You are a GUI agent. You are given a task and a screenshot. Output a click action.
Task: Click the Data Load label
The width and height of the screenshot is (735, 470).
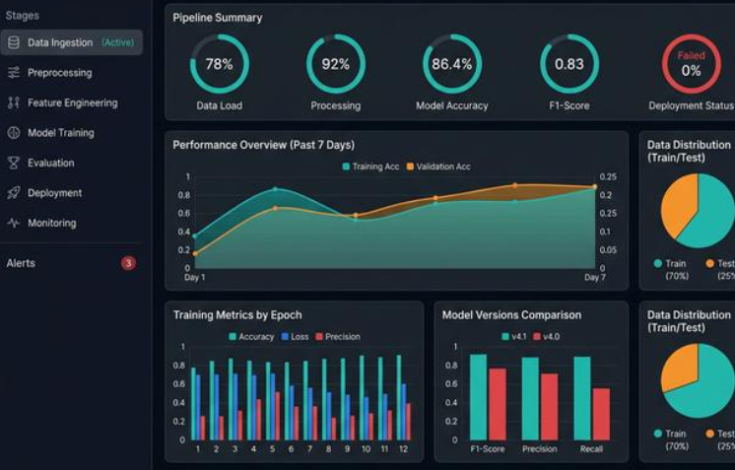(220, 105)
